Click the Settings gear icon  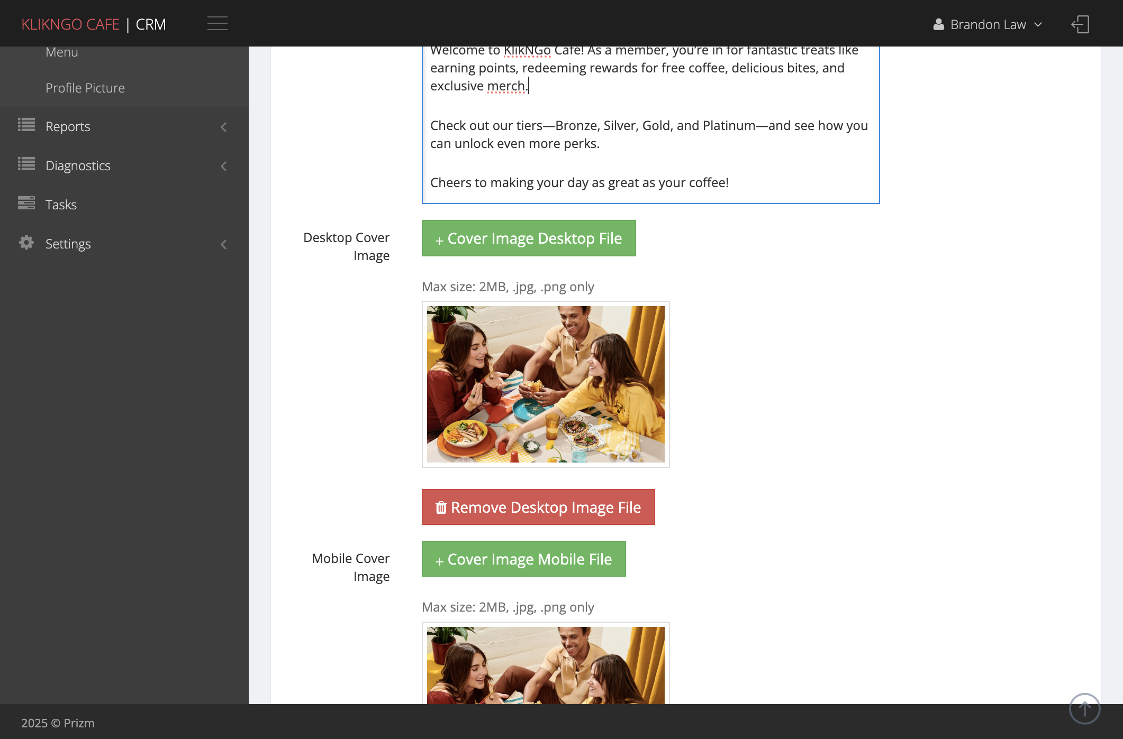(26, 243)
